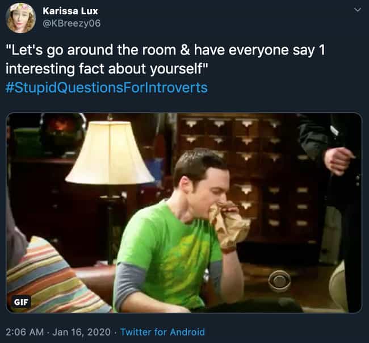Click the standing person's hand in GIF

[x=338, y=161]
